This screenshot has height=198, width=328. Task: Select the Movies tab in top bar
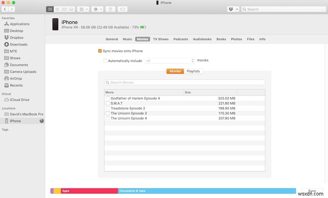142,39
